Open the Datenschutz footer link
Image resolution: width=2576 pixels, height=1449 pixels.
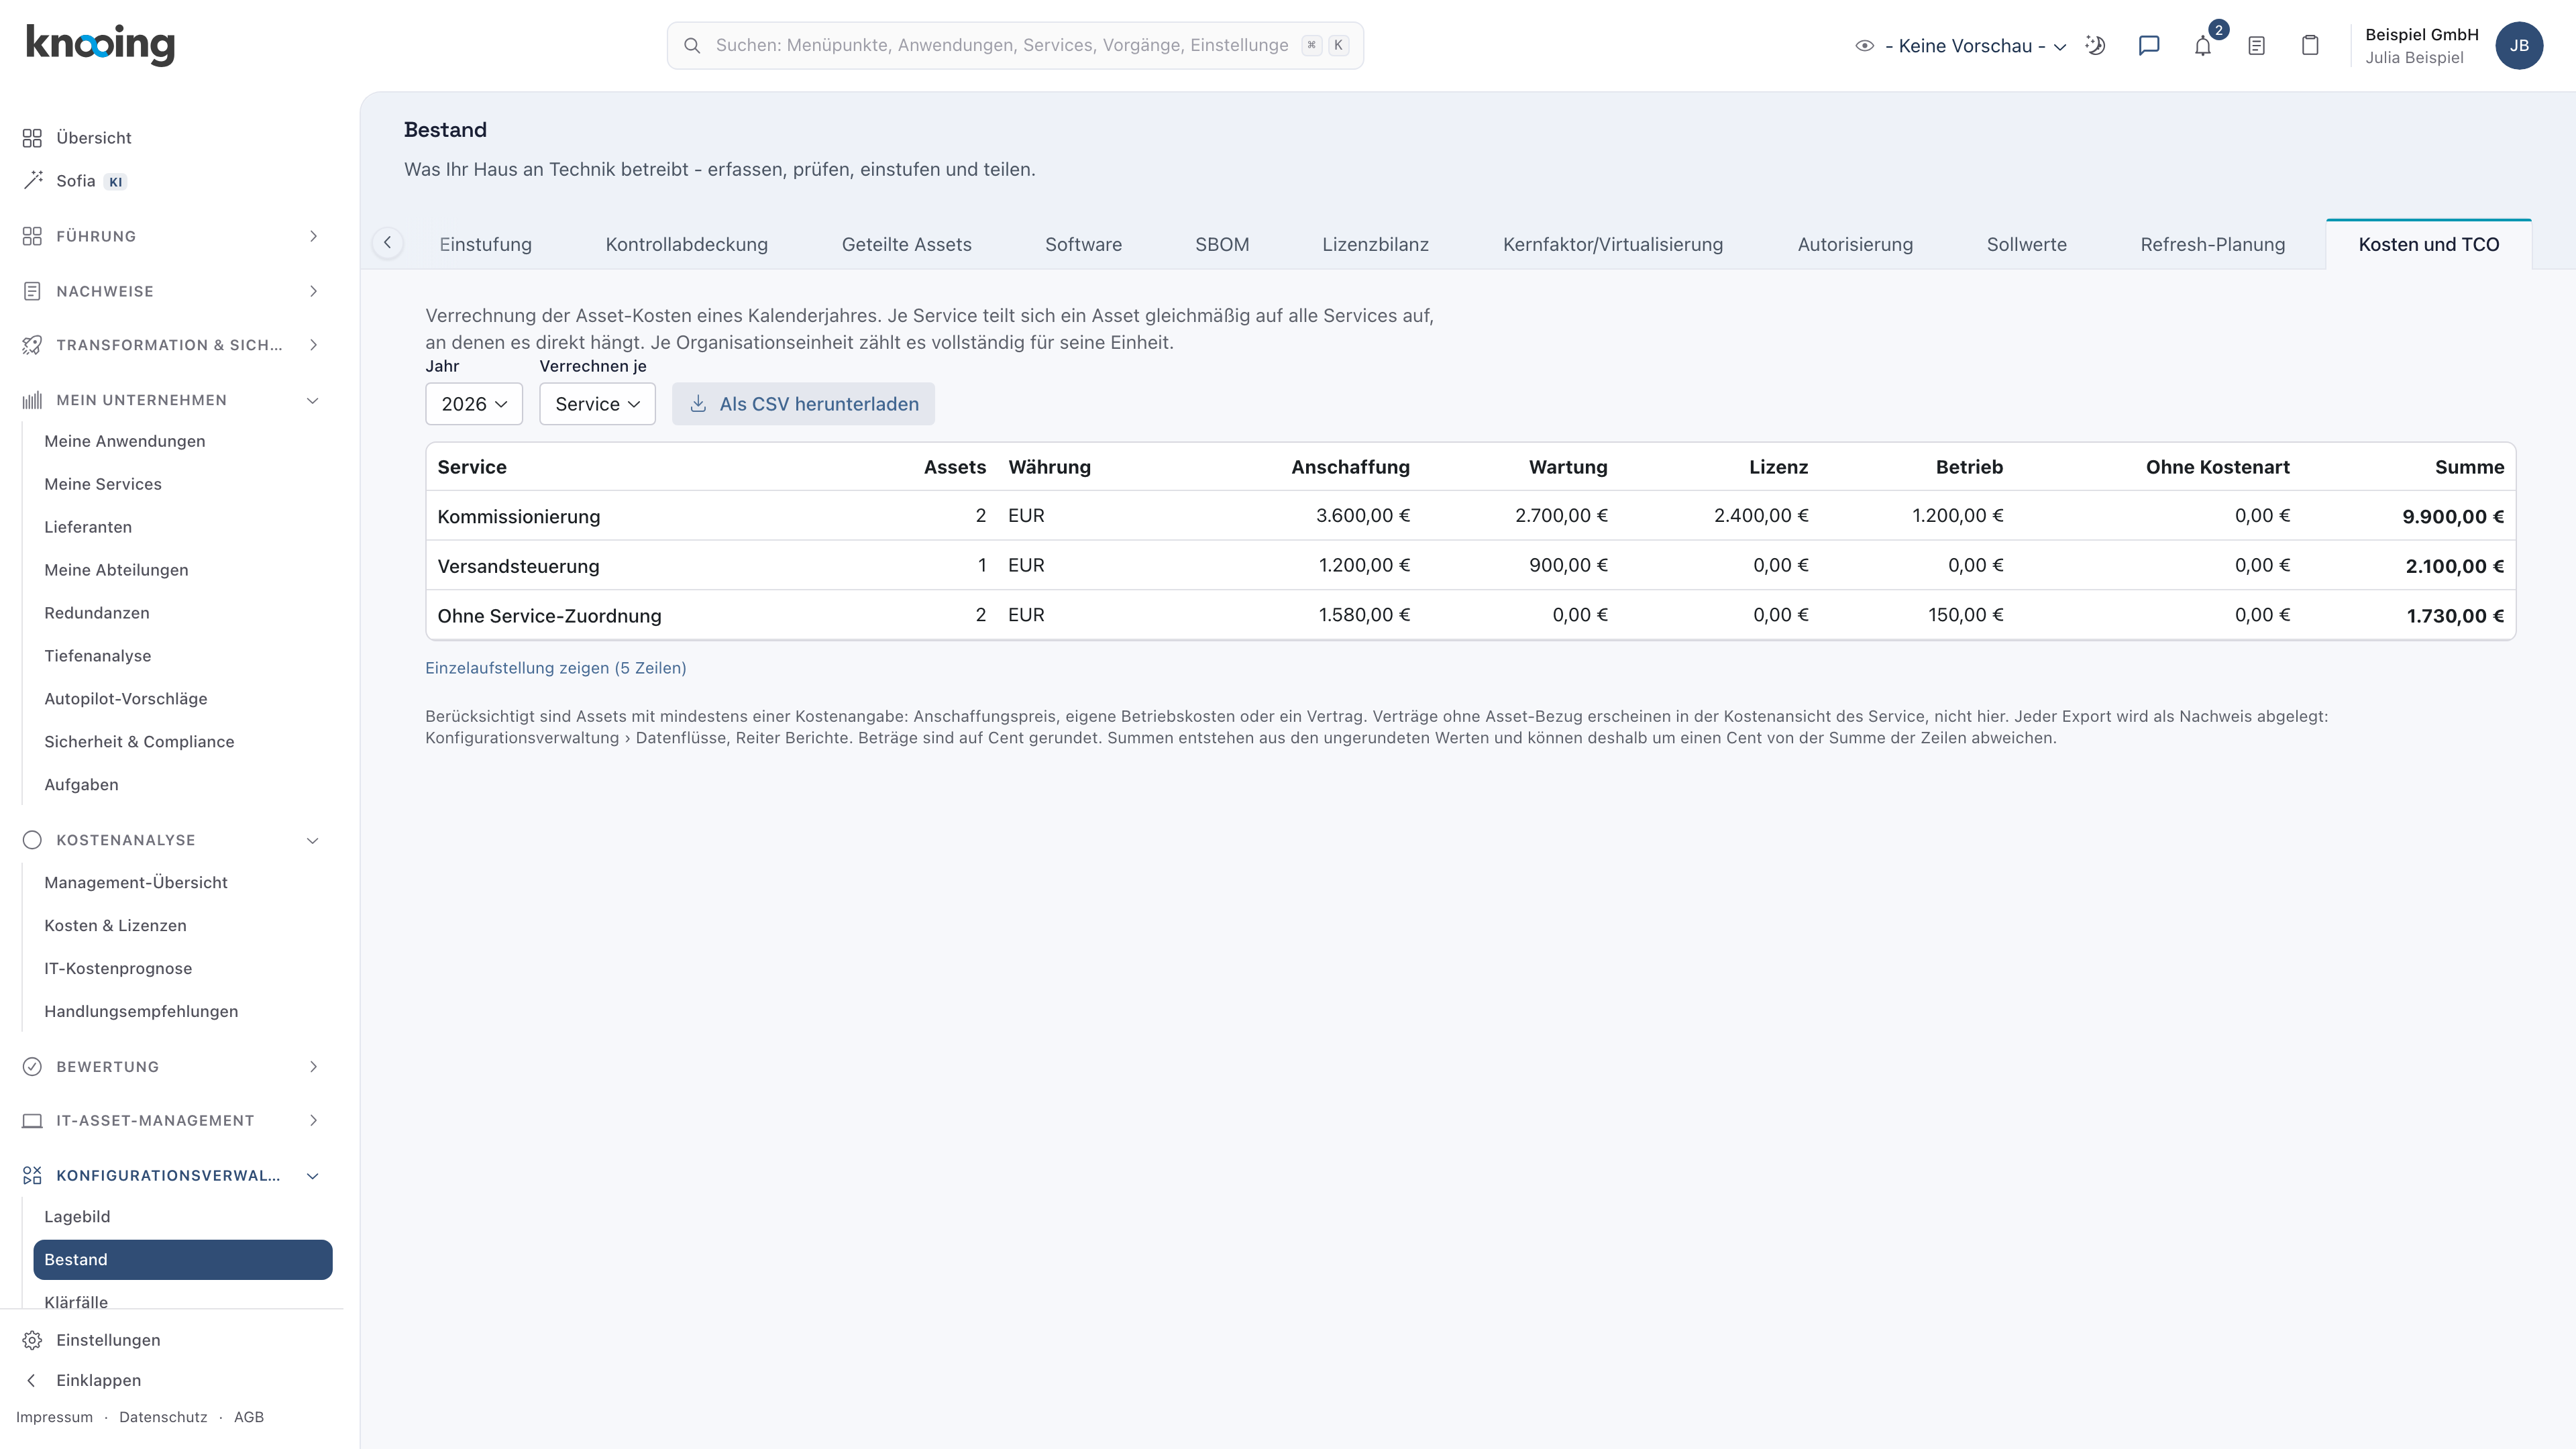click(163, 1417)
